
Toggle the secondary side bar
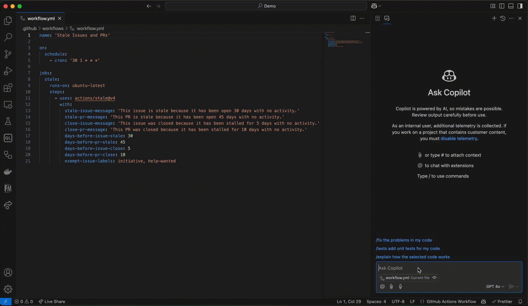tap(520, 6)
